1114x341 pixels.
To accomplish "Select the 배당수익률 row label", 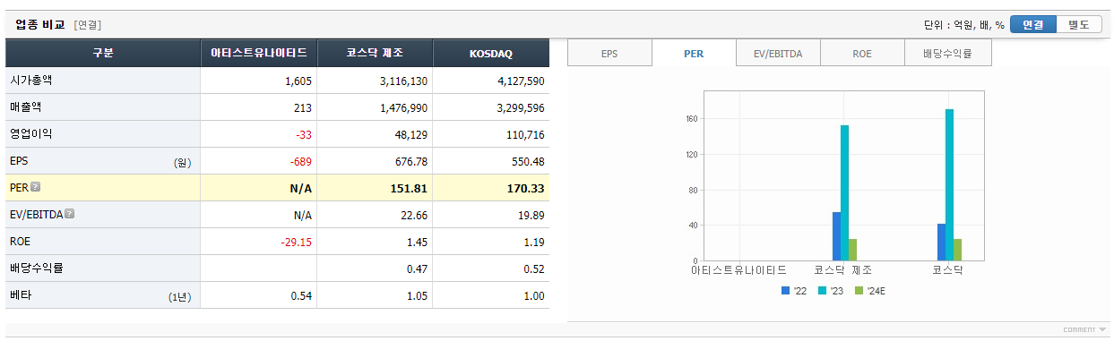I will (x=37, y=269).
